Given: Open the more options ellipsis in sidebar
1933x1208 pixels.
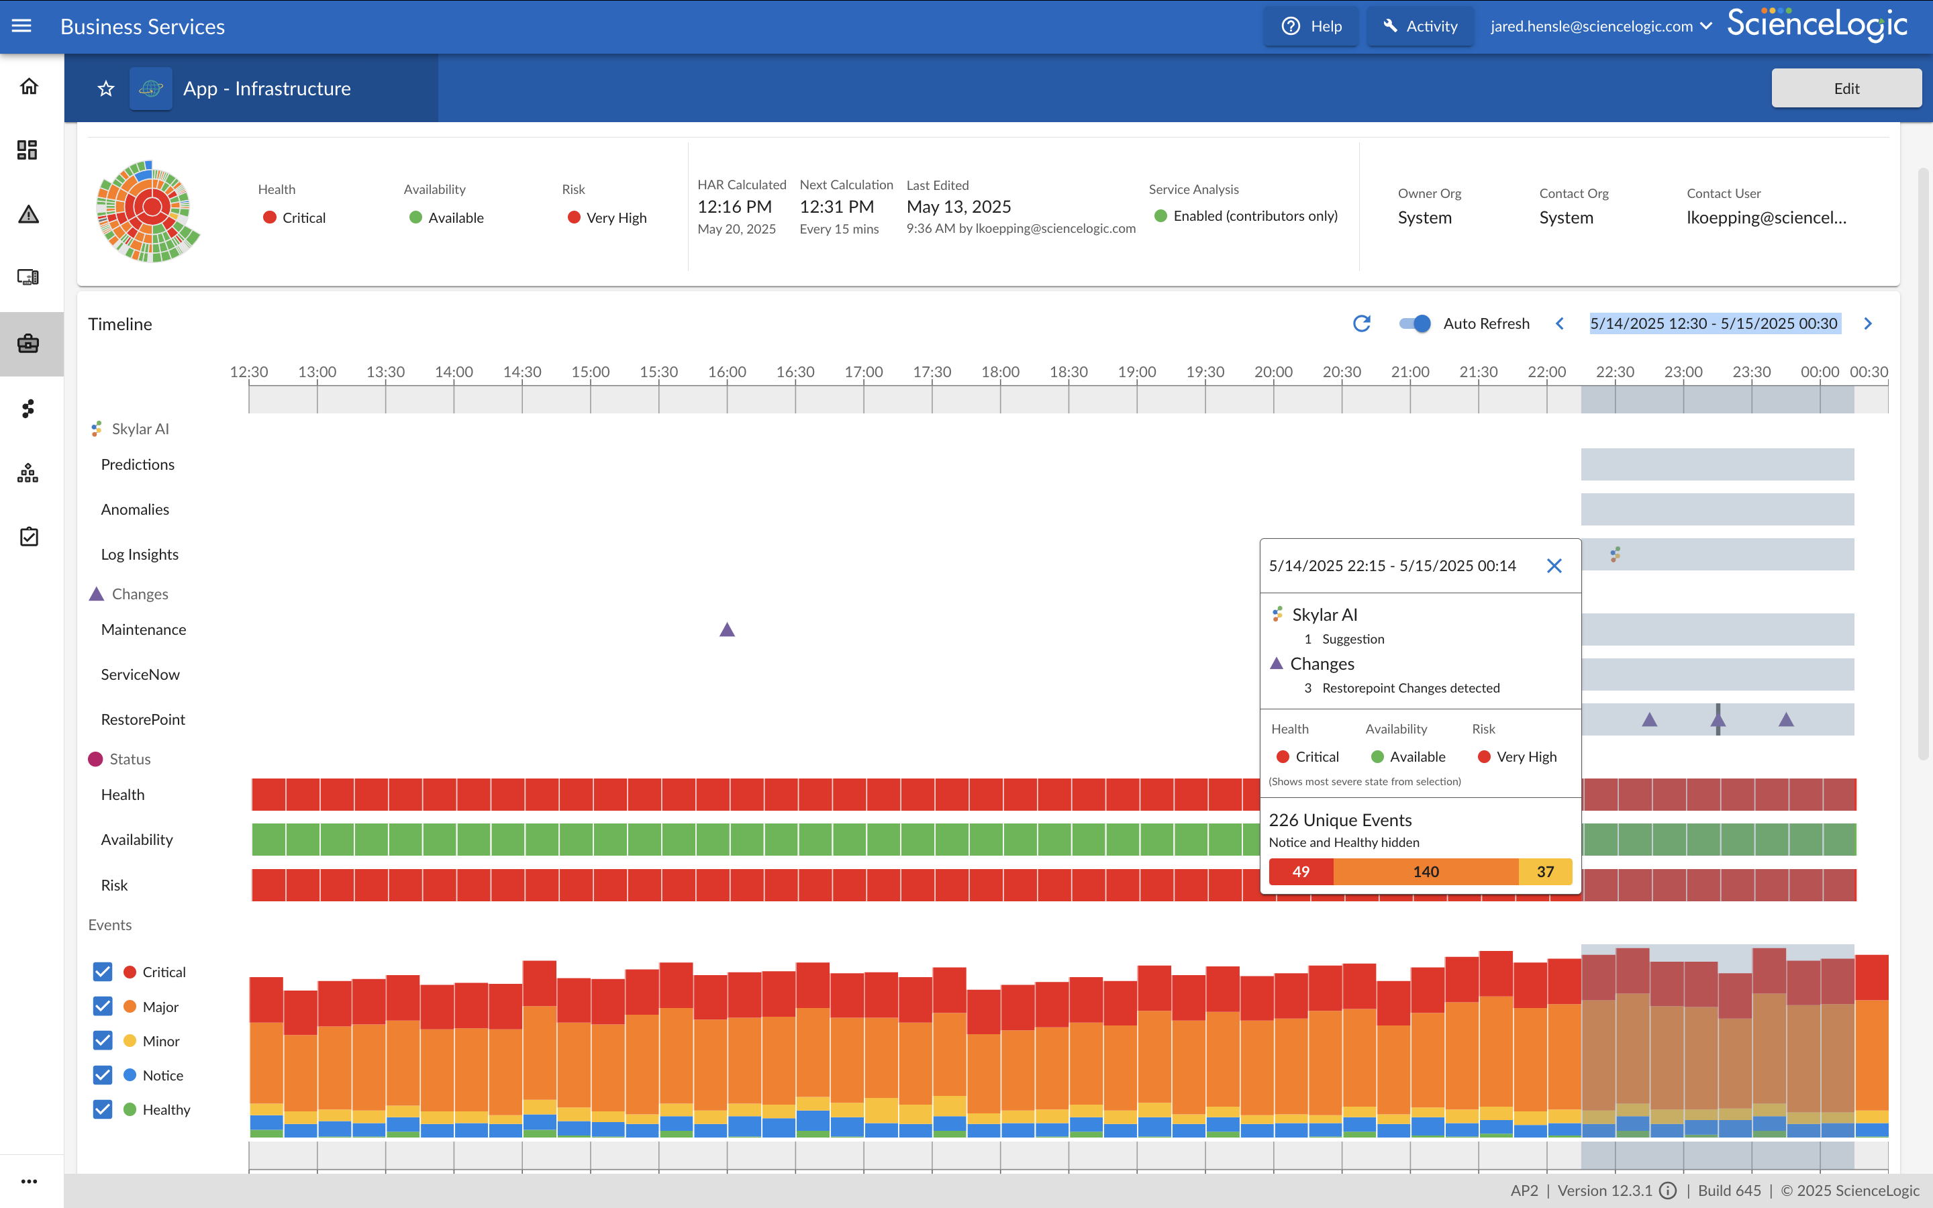Looking at the screenshot, I should [x=29, y=1182].
